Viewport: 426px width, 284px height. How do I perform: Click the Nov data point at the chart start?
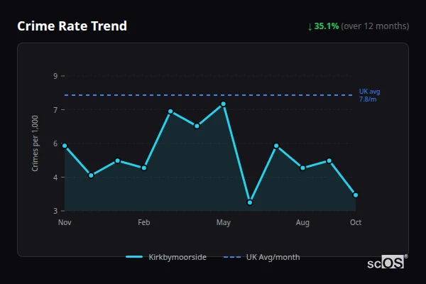[65, 146]
